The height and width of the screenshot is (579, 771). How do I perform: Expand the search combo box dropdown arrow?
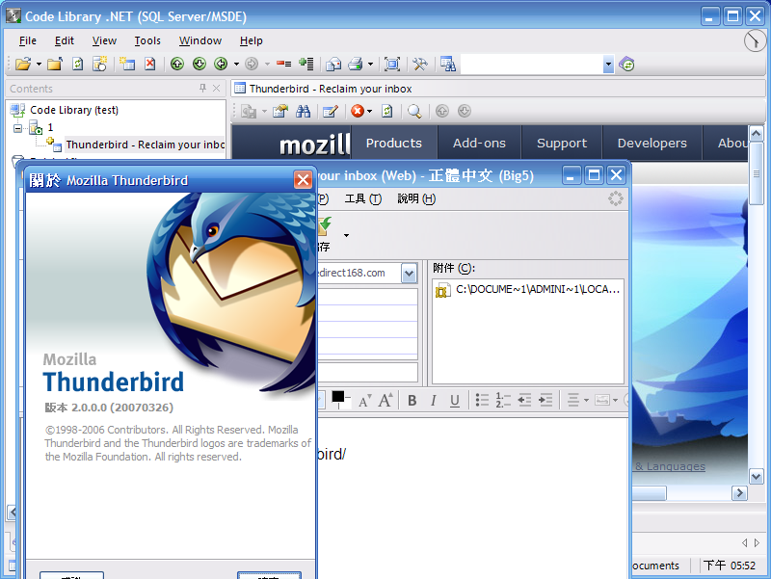click(x=608, y=64)
